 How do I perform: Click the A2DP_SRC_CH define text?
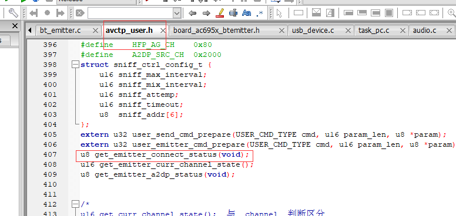(x=158, y=55)
